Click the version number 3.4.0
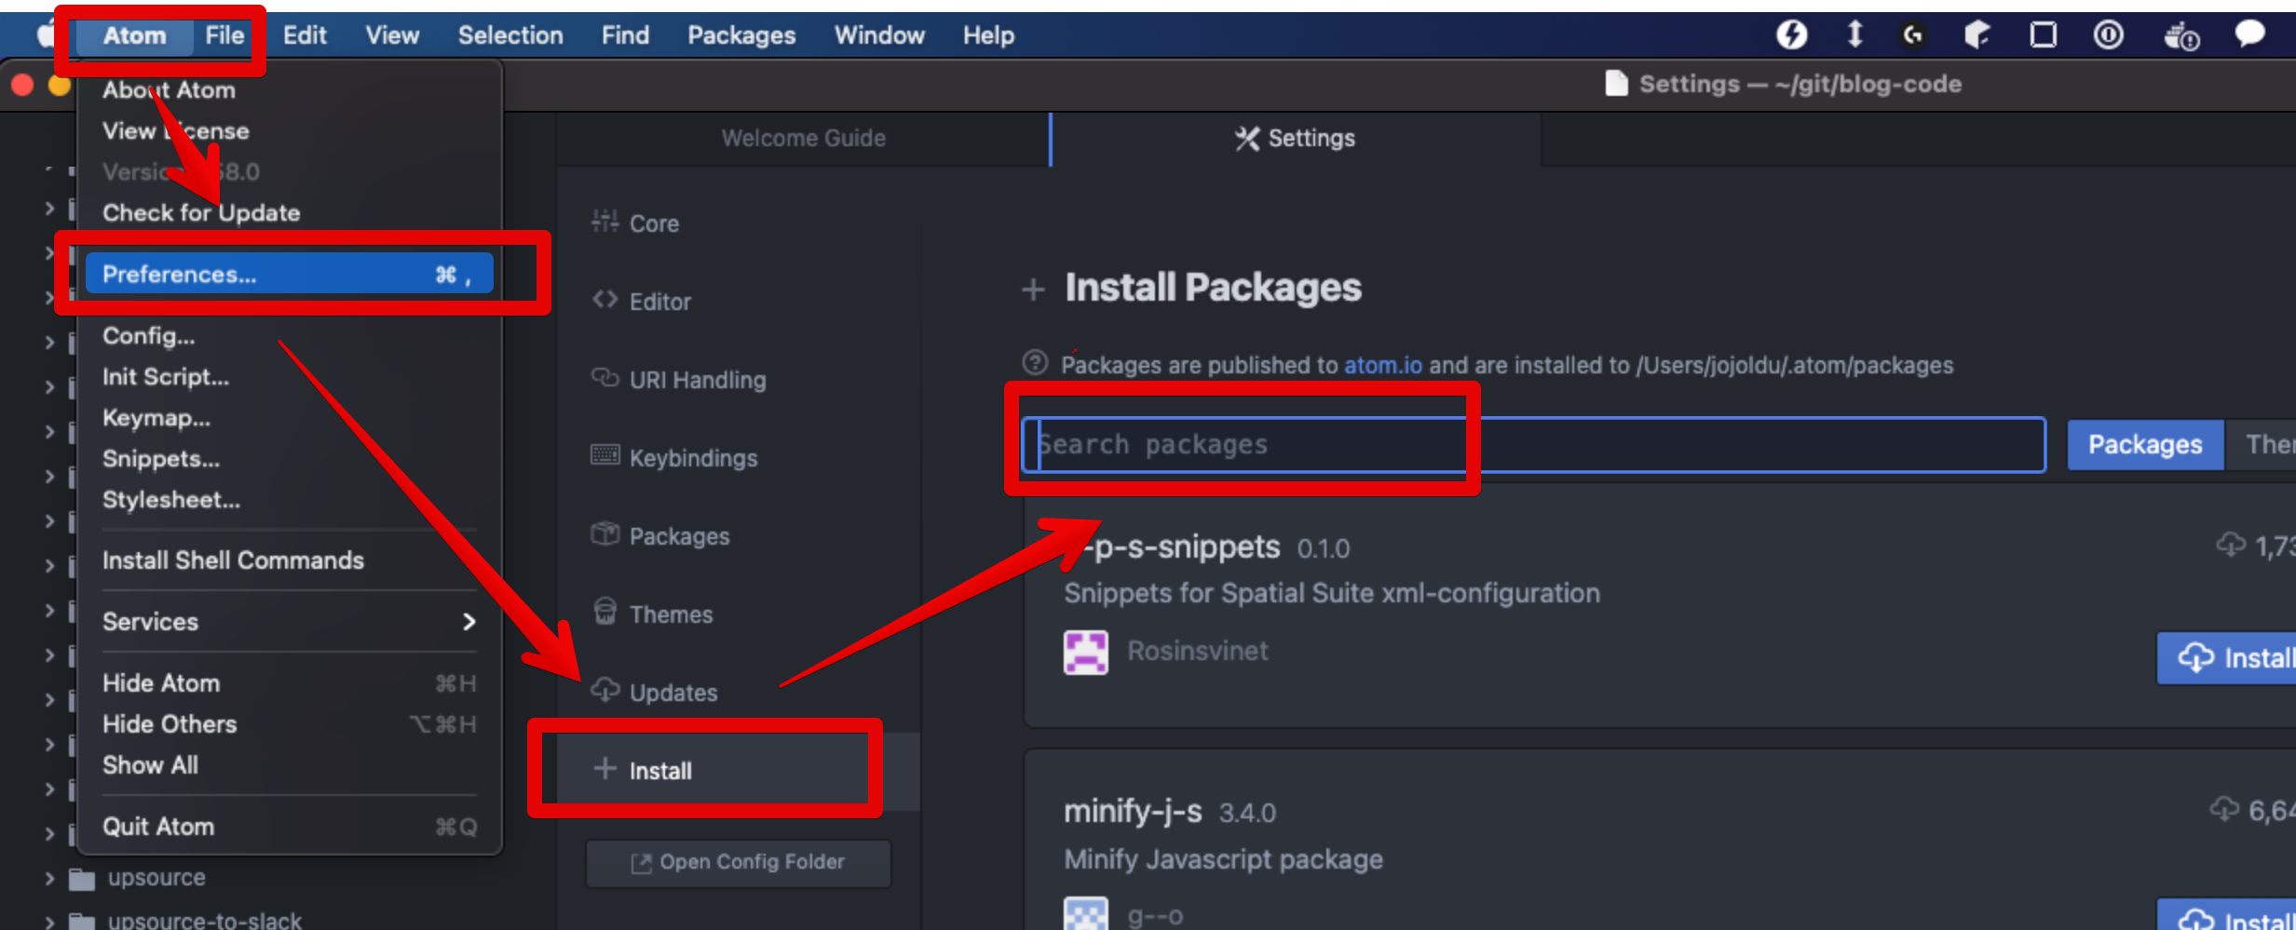 pyautogui.click(x=1247, y=814)
